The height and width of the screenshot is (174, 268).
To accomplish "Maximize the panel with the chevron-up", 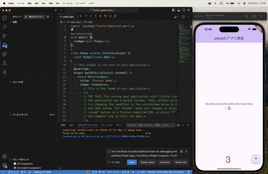I will pyautogui.click(x=183, y=125).
